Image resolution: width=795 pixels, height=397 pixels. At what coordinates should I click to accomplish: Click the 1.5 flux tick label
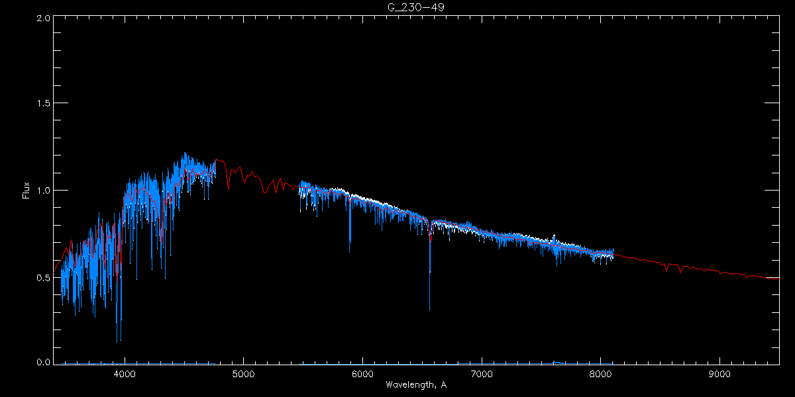tap(43, 104)
